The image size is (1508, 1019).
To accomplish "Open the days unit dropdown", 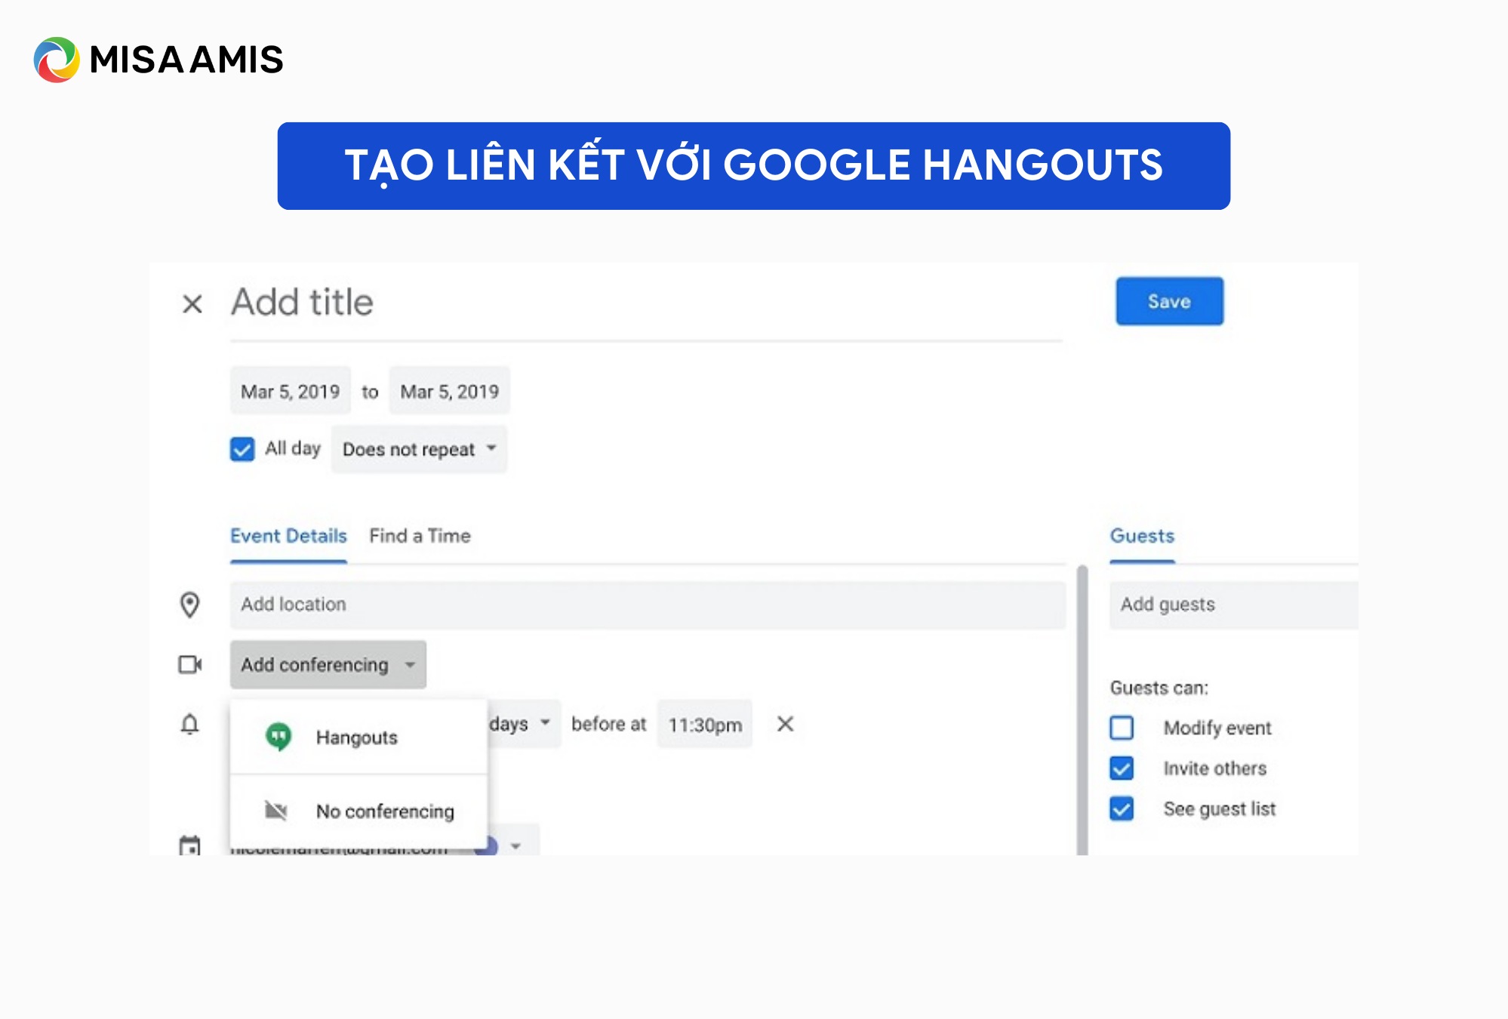I will pyautogui.click(x=523, y=724).
